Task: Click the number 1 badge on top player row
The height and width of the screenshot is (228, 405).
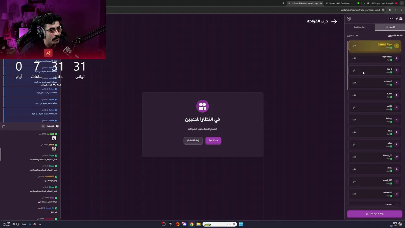Action: (x=396, y=46)
